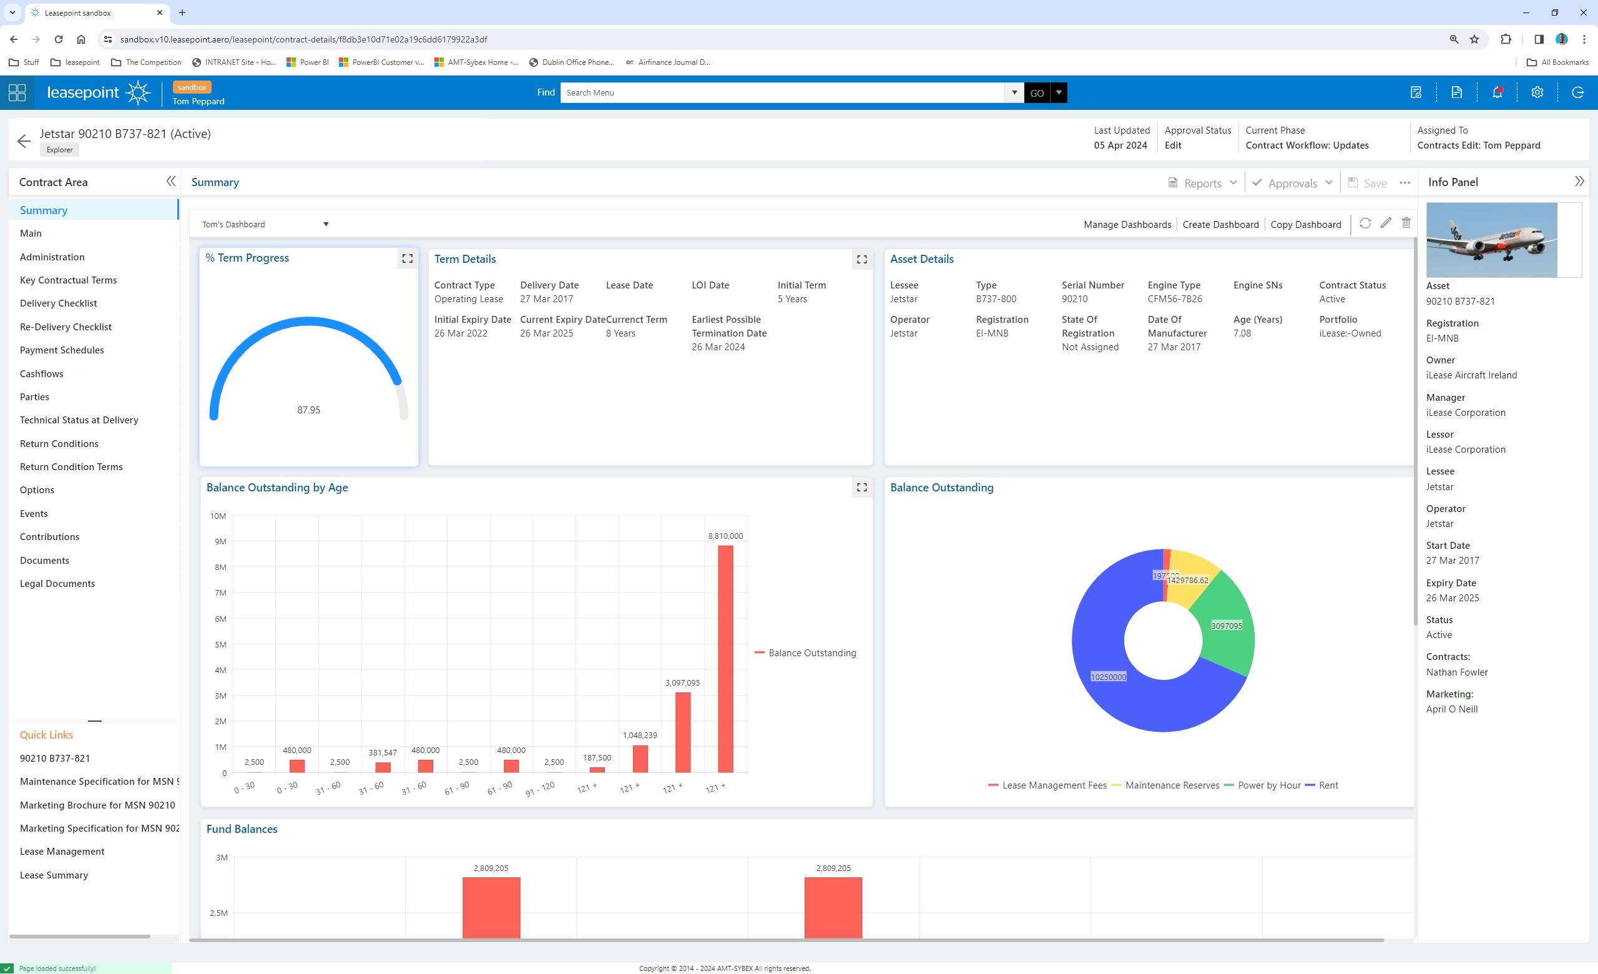The height and width of the screenshot is (974, 1598).
Task: Open the leasepoint bookmarks folder
Action: (x=76, y=62)
